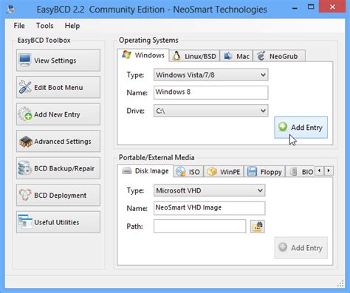Click the Windows flag tab icon
Screen dimensions: 350x293
click(126, 55)
